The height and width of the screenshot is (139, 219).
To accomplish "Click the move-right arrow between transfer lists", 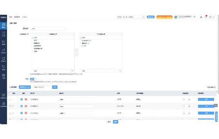I will pyautogui.click(x=77, y=51).
